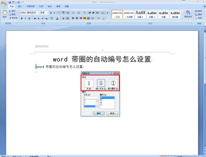This screenshot has width=206, height=157.
Task: Apply the 标题 2 heading style
Action: click(x=152, y=14)
